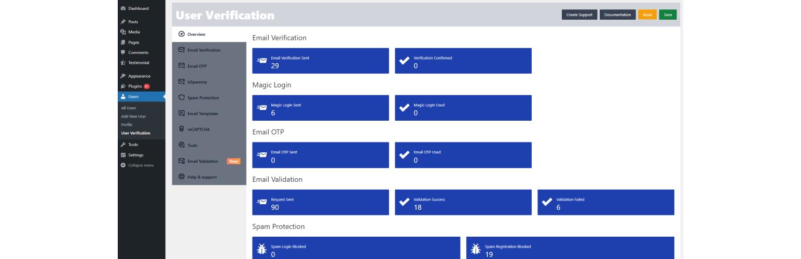
Task: Select the Magic Login Used card
Action: [x=463, y=108]
